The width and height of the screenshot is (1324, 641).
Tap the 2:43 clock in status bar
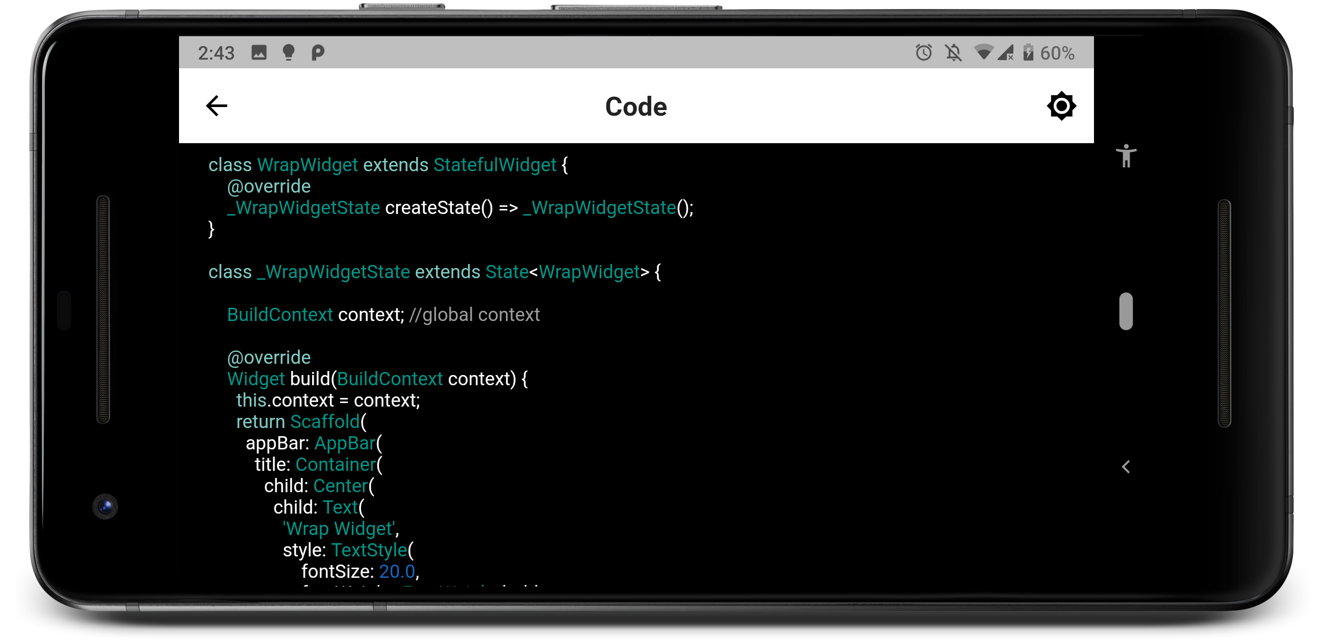coord(216,53)
